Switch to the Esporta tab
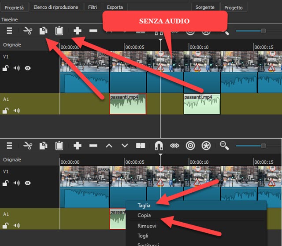Screen dimensions: 282x246 pos(115,7)
